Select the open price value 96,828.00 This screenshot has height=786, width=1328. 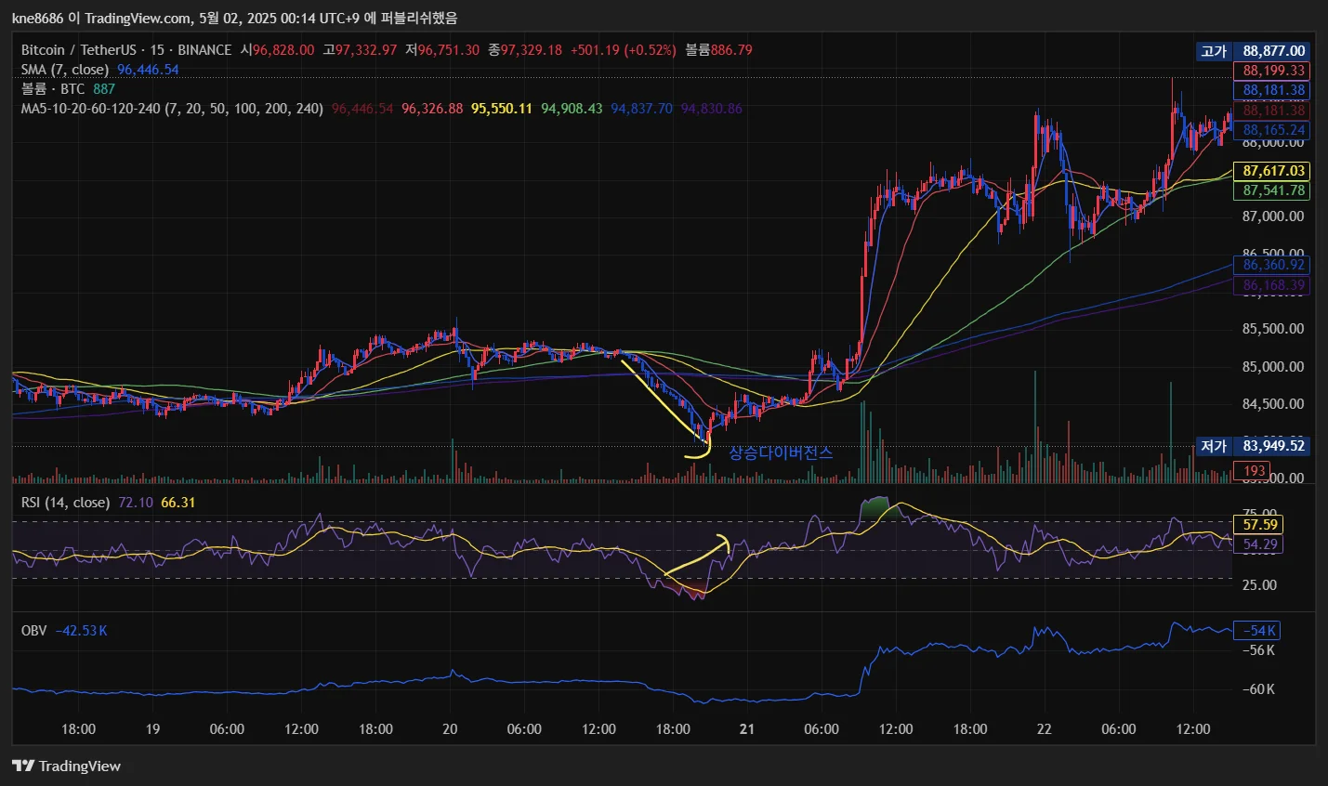[x=283, y=50]
